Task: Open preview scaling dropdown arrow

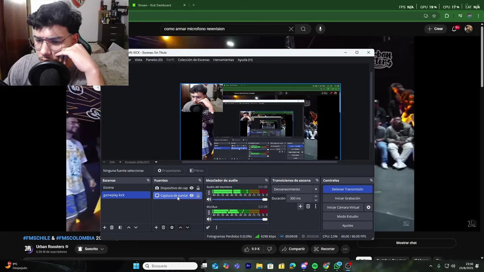Action: pos(156,162)
